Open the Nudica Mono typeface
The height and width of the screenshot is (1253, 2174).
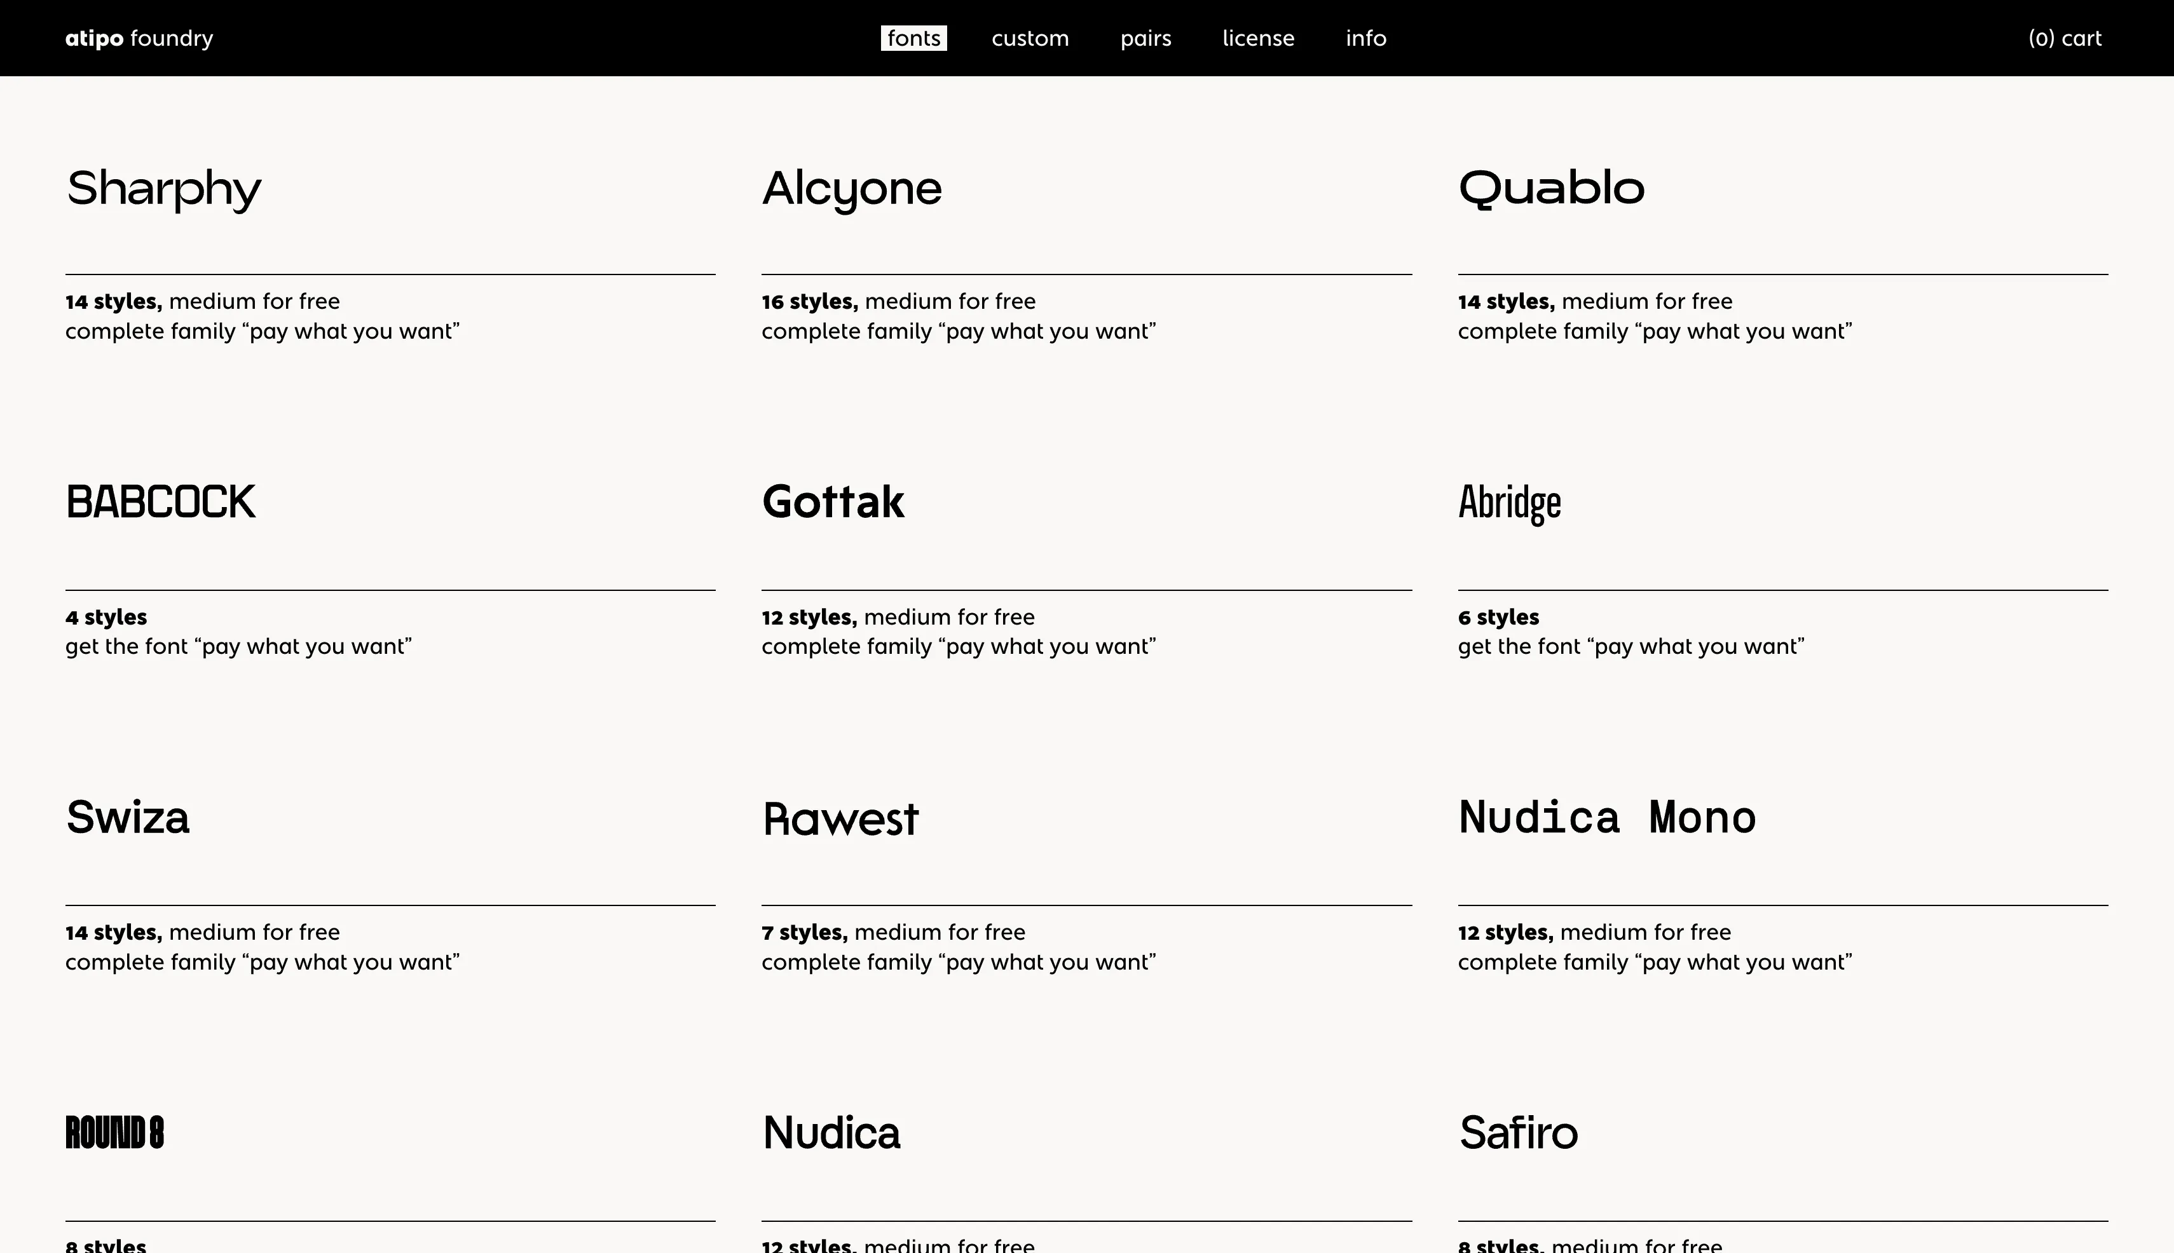[1606, 818]
